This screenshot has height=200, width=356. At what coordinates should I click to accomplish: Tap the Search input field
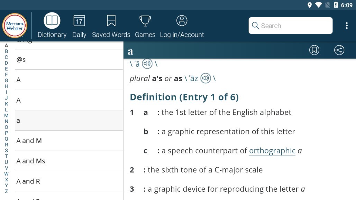pos(290,26)
